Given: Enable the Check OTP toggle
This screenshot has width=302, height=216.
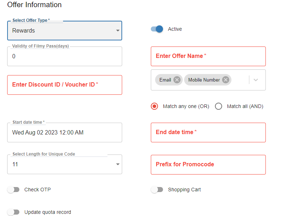Looking at the screenshot, I should (x=14, y=190).
